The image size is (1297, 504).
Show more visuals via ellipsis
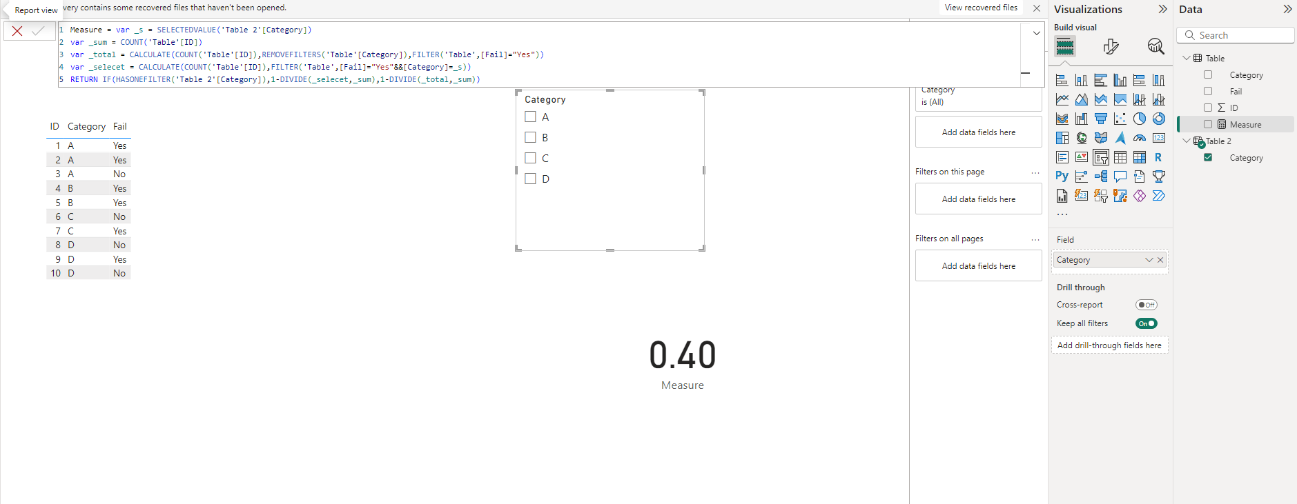(x=1062, y=214)
